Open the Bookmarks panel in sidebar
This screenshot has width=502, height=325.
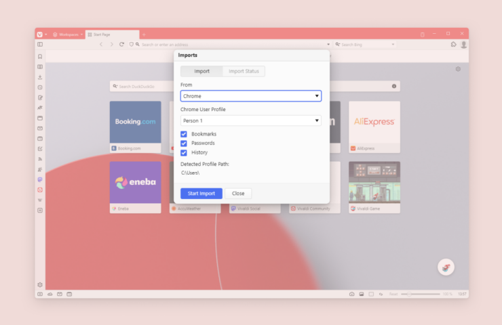click(40, 57)
